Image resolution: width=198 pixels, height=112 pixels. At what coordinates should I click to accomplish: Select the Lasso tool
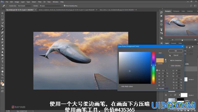click(2, 20)
